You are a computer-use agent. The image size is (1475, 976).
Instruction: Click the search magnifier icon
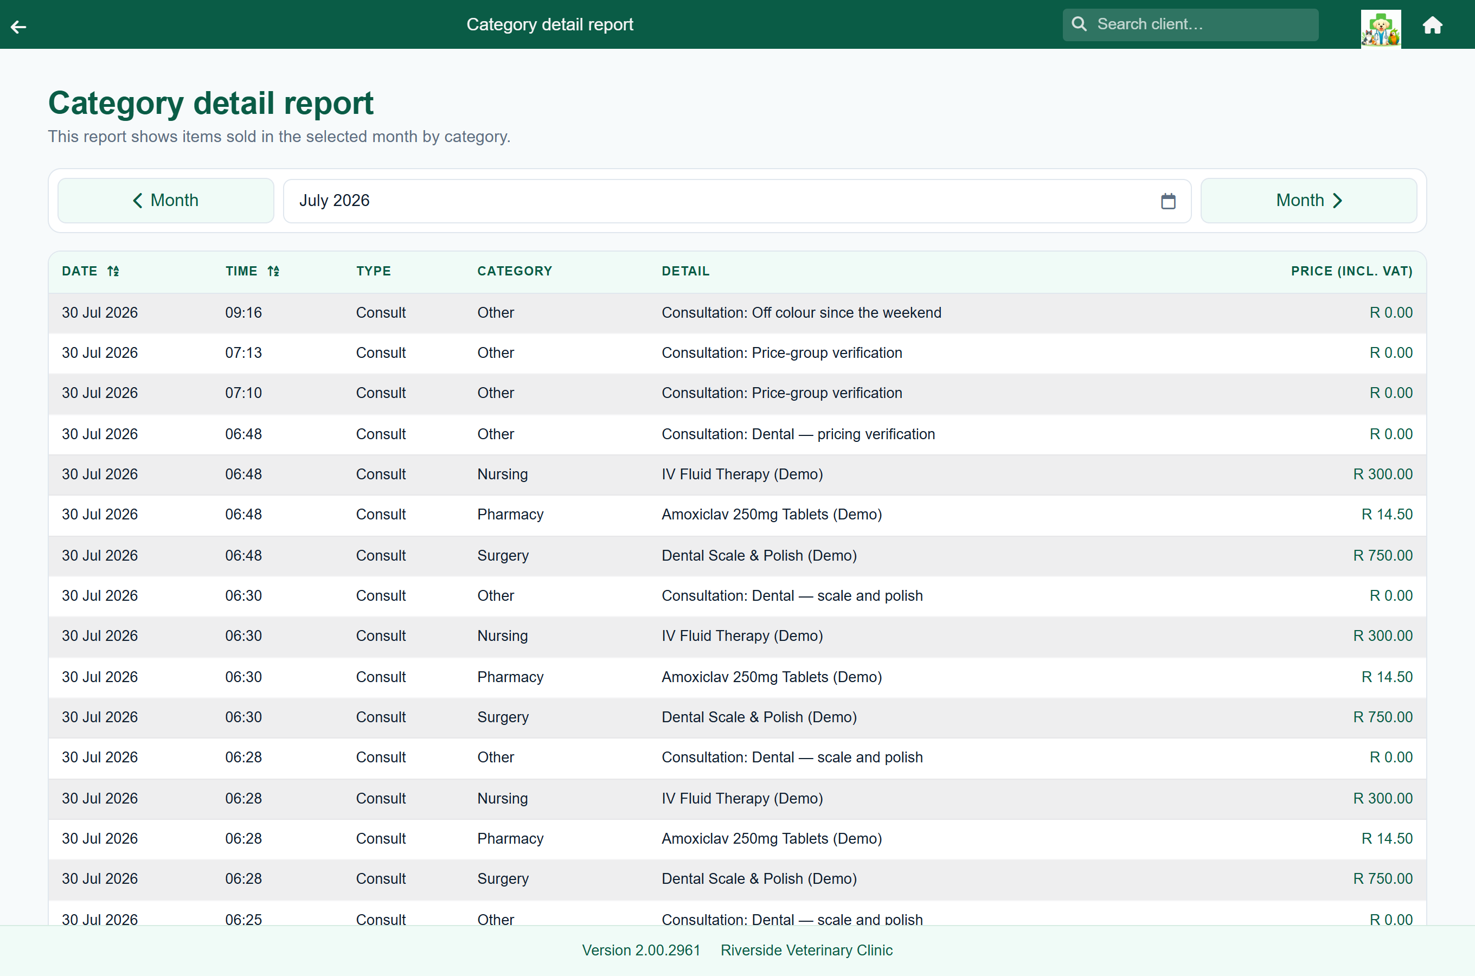click(x=1079, y=24)
